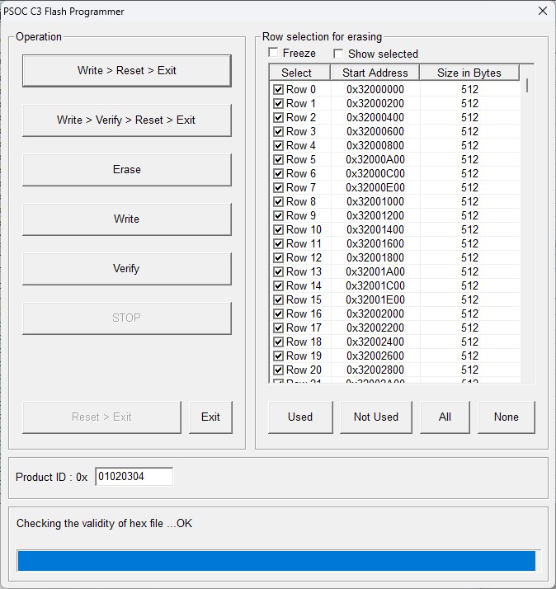Uncheck the Row 13 checkbox
This screenshot has width=556, height=589.
278,272
